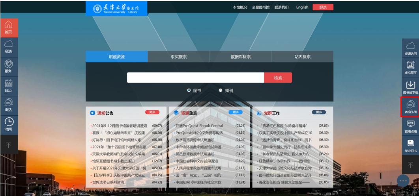The width and height of the screenshot is (419, 196).
Task: Click 更多 in the 通知公告 panel
Action: point(152,112)
